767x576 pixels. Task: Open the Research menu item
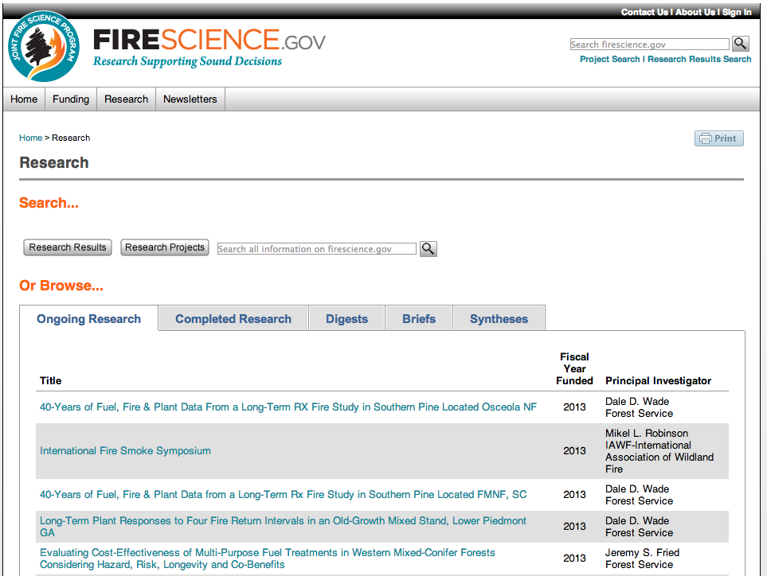pyautogui.click(x=126, y=99)
